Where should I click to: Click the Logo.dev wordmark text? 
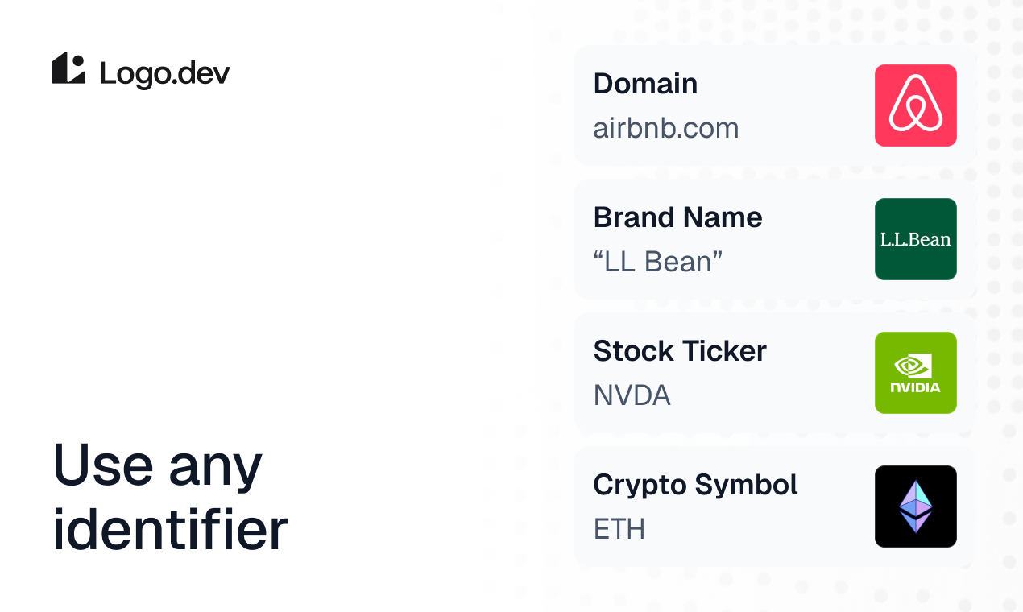(x=165, y=73)
